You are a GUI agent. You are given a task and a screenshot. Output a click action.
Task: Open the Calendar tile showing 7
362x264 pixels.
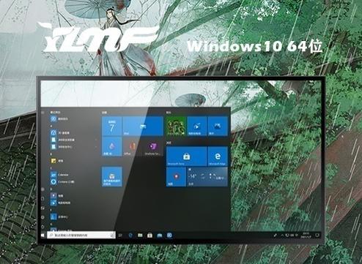click(112, 126)
